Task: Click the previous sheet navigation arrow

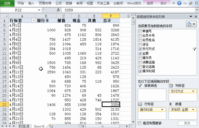Action: (x=6, y=126)
